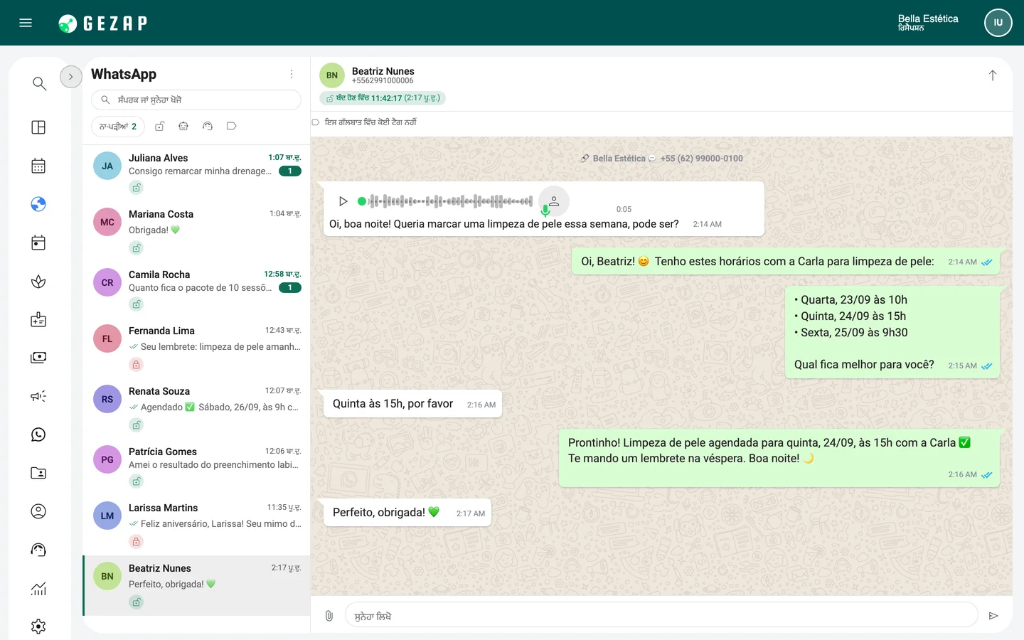Screen dimensions: 1024x640
Task: Play the voice message audio
Action: tap(343, 201)
